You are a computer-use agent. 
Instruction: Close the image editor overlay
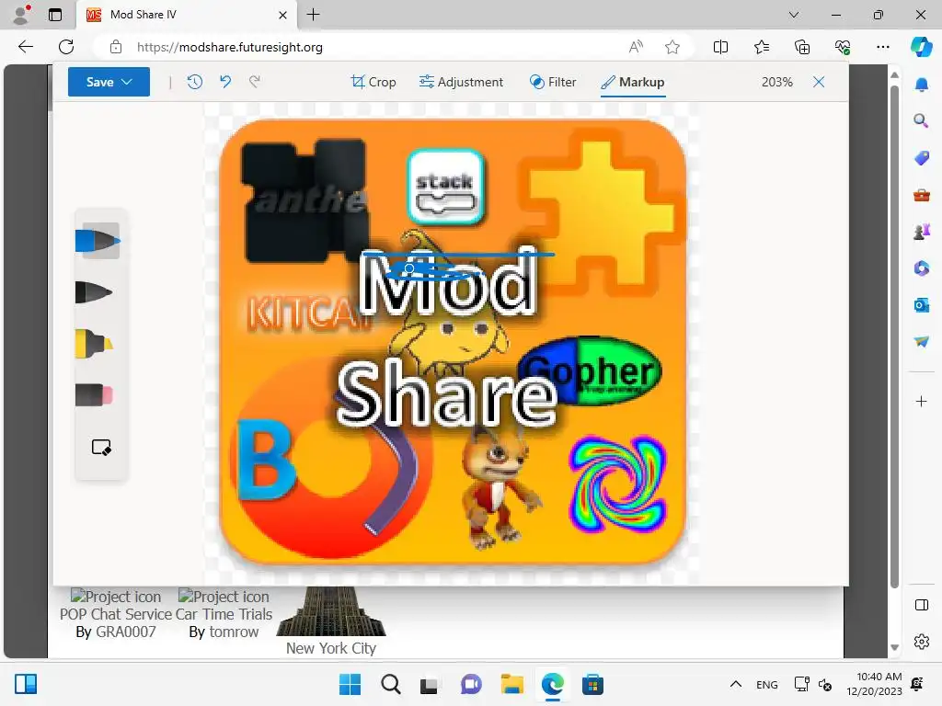click(x=819, y=82)
